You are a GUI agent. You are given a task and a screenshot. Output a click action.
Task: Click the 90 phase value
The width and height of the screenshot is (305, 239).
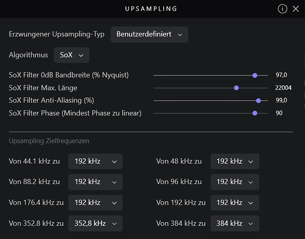pos(279,113)
